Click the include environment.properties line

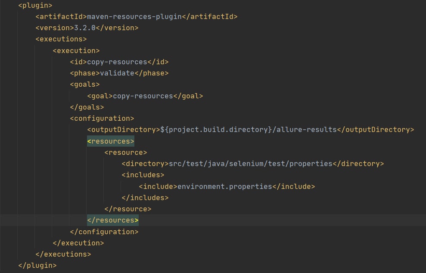pos(227,187)
